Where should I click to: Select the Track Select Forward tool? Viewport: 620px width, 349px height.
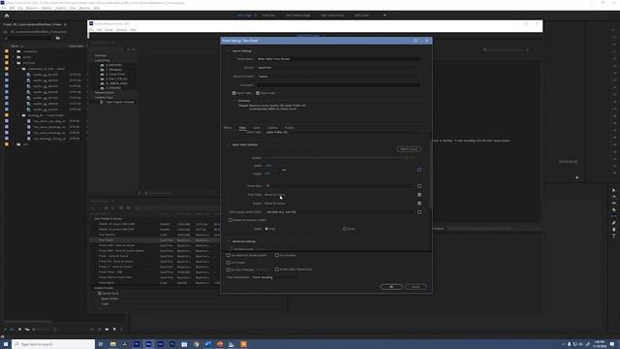[613, 197]
